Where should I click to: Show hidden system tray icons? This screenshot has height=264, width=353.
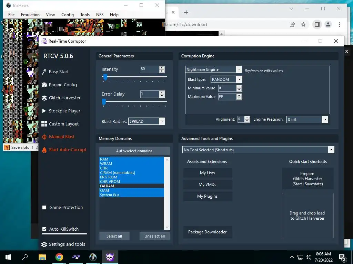tap(292, 257)
